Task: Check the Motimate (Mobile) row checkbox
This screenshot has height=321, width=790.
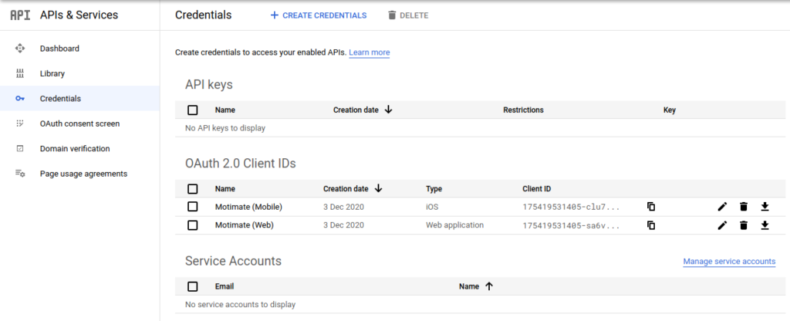Action: (x=193, y=207)
